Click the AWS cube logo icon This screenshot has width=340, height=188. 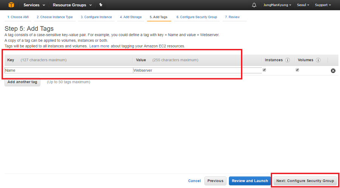pyautogui.click(x=11, y=5)
